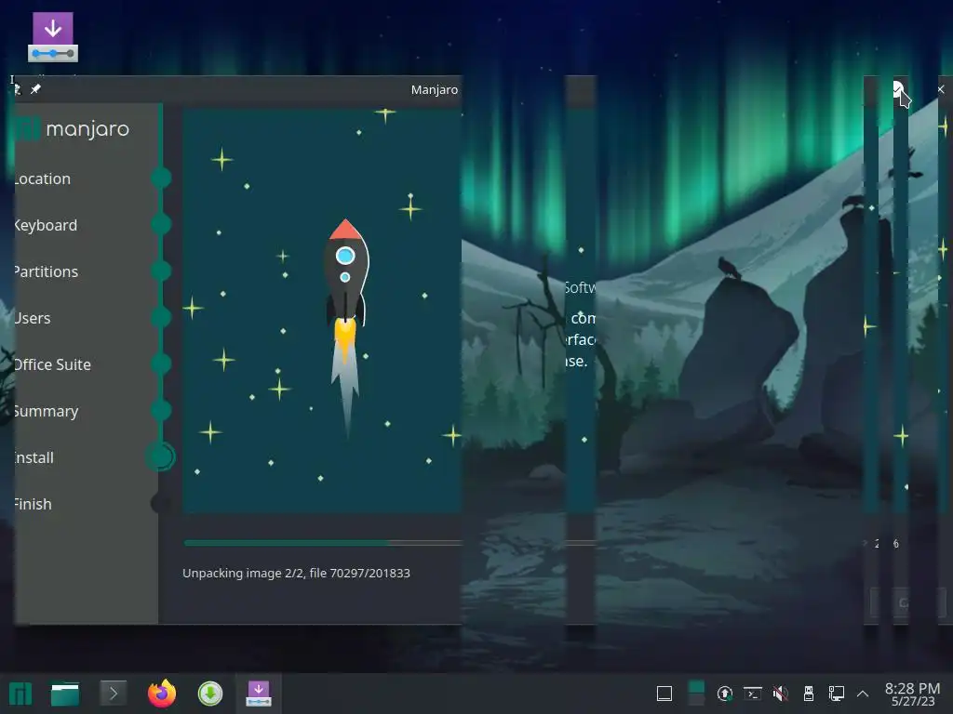Click the manjaro logo in installer sidebar
953x714 pixels.
pos(73,128)
